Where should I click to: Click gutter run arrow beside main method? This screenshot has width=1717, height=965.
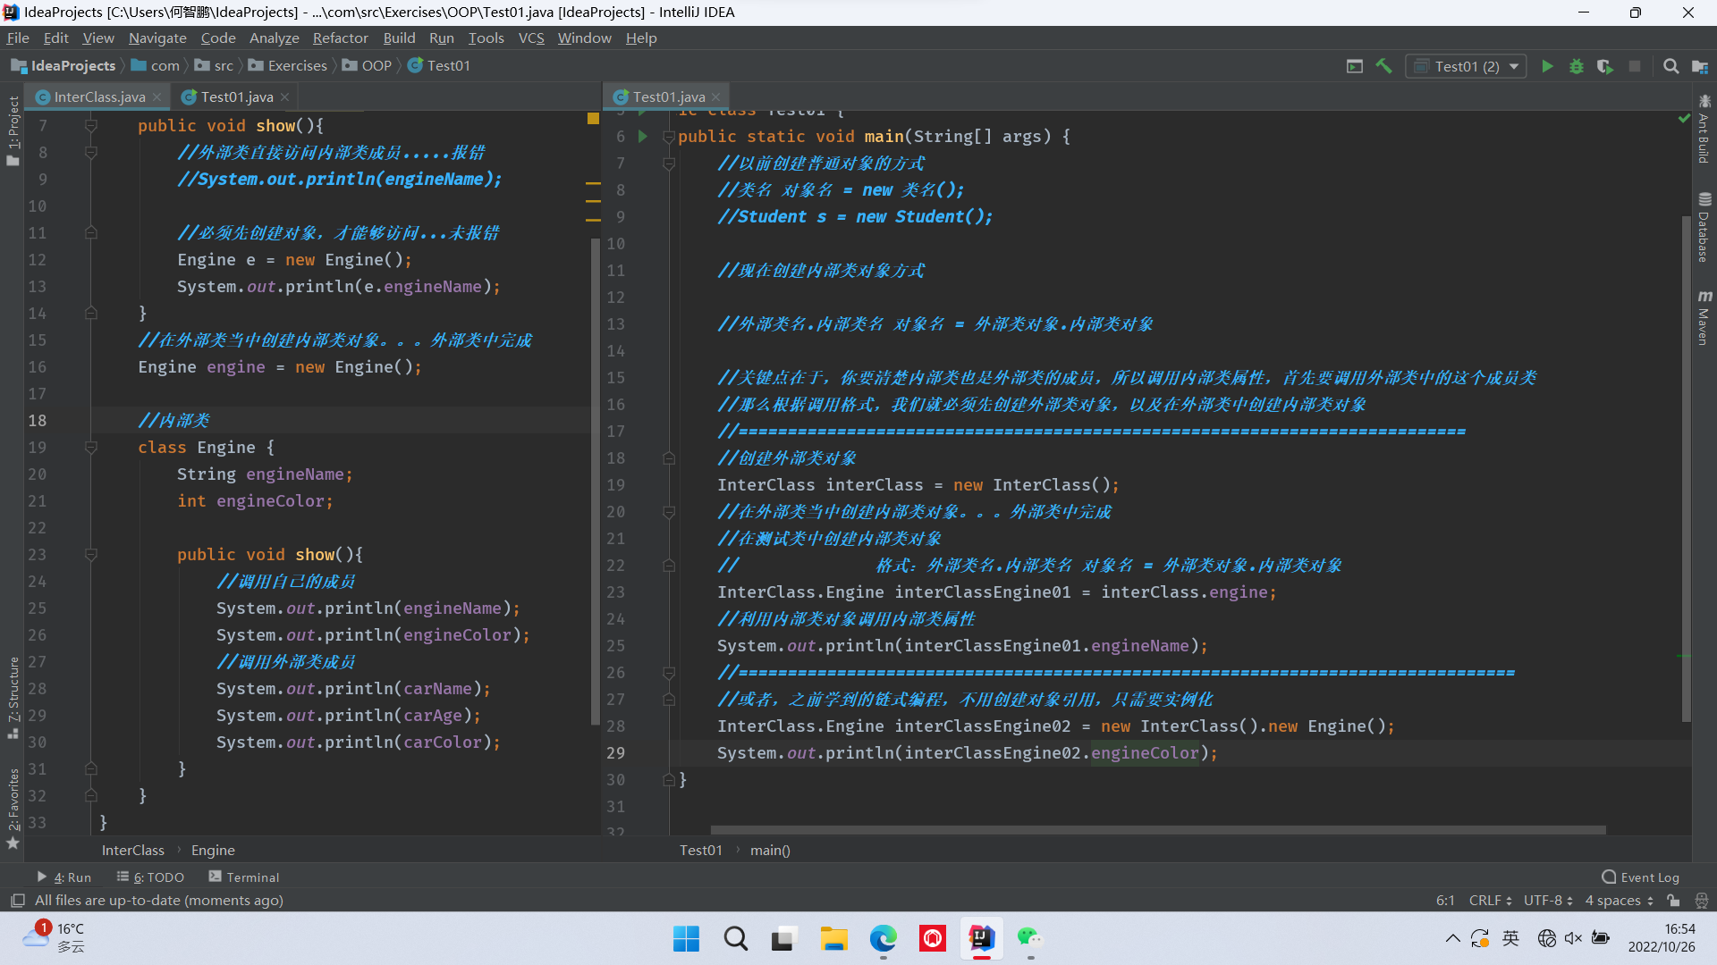click(x=642, y=137)
